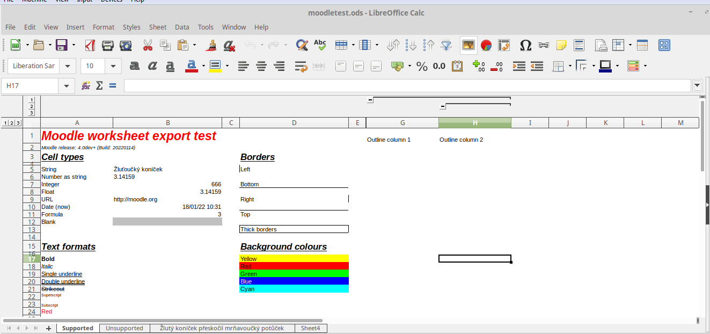The width and height of the screenshot is (710, 334).
Task: Insert an image
Action: 469,45
